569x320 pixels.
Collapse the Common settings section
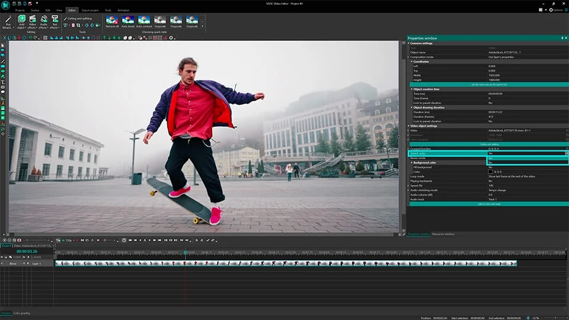[409, 43]
